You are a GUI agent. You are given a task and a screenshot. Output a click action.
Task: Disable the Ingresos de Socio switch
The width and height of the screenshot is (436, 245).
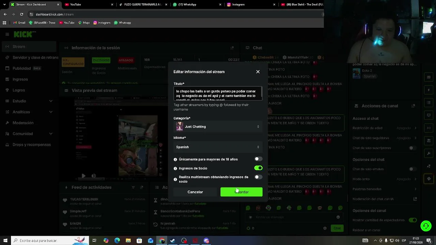(x=259, y=168)
